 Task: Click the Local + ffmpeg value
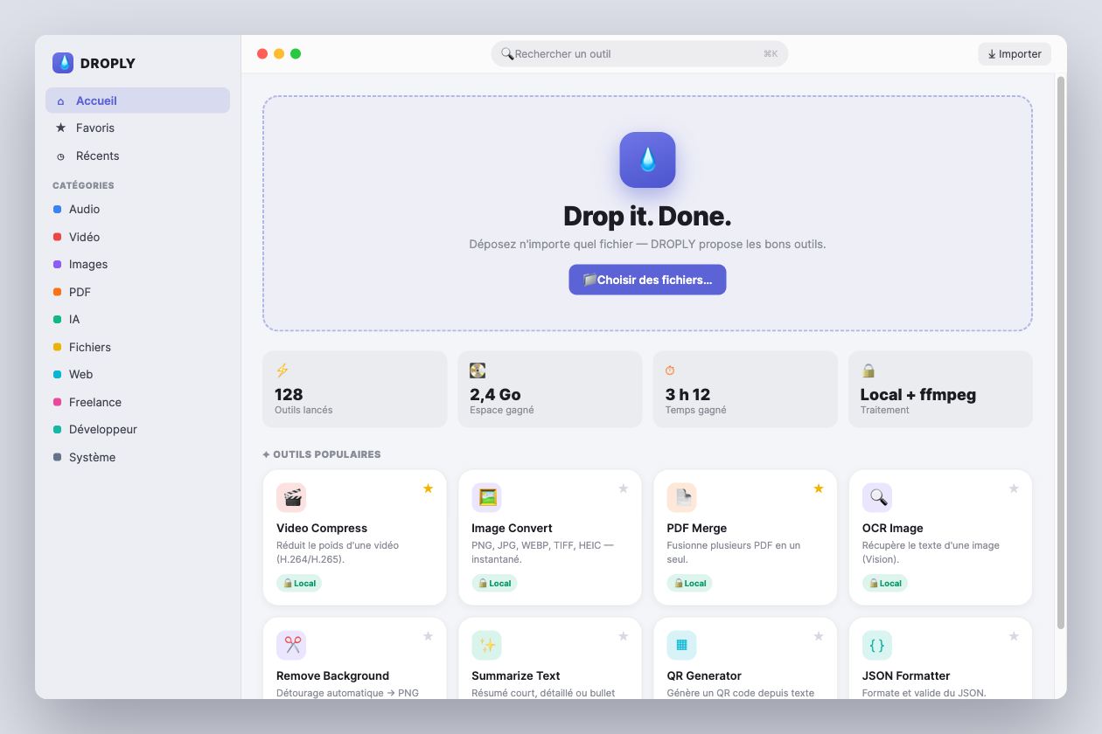918,394
